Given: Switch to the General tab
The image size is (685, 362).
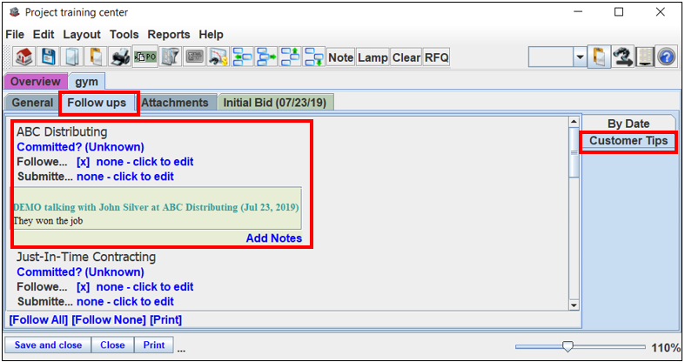Looking at the screenshot, I should 32,103.
